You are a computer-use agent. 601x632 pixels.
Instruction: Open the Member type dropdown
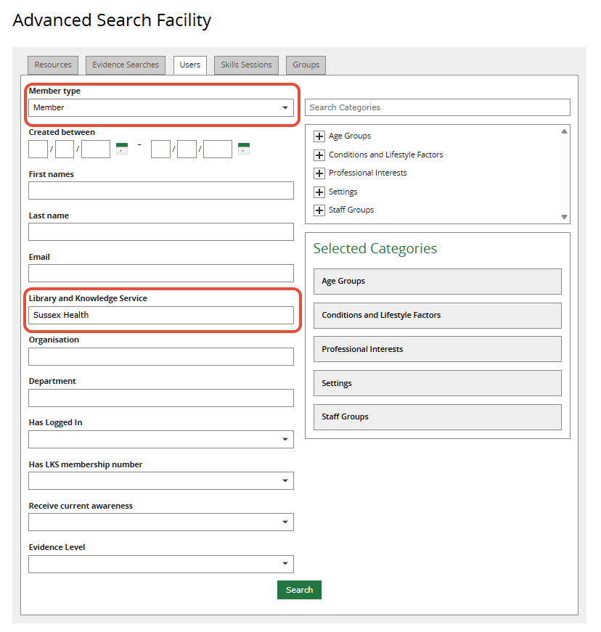(x=161, y=107)
